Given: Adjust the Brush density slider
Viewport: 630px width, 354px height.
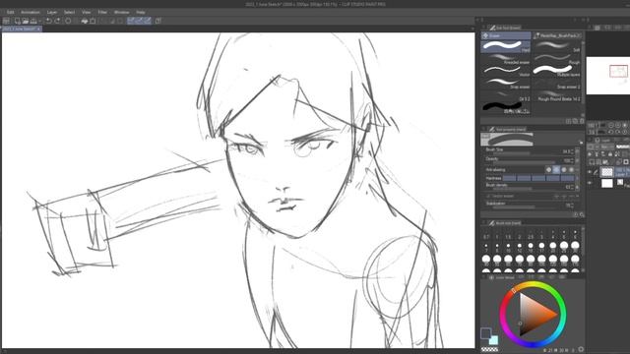Looking at the screenshot, I should pos(526,189).
